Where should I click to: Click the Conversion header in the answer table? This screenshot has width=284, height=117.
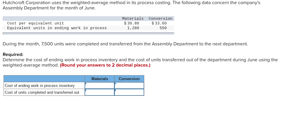[x=129, y=79]
